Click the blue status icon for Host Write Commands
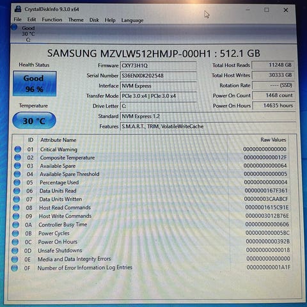This screenshot has height=307, width=307. [16, 216]
